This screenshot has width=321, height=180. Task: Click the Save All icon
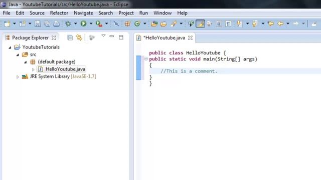click(x=47, y=24)
